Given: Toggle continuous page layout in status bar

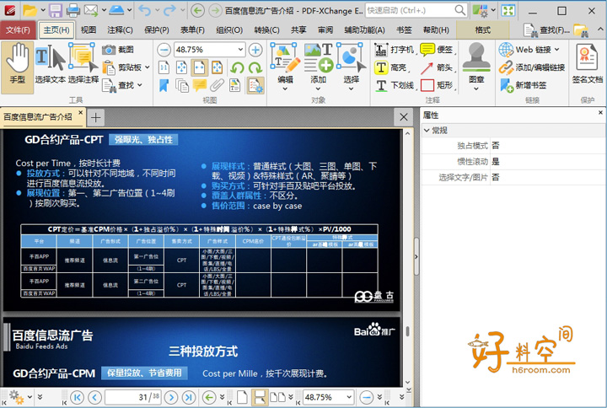Looking at the screenshot, I should tap(259, 397).
